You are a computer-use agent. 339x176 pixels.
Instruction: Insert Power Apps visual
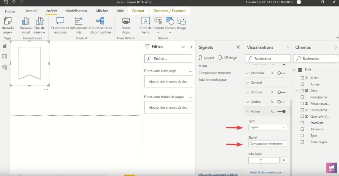[x=126, y=26]
